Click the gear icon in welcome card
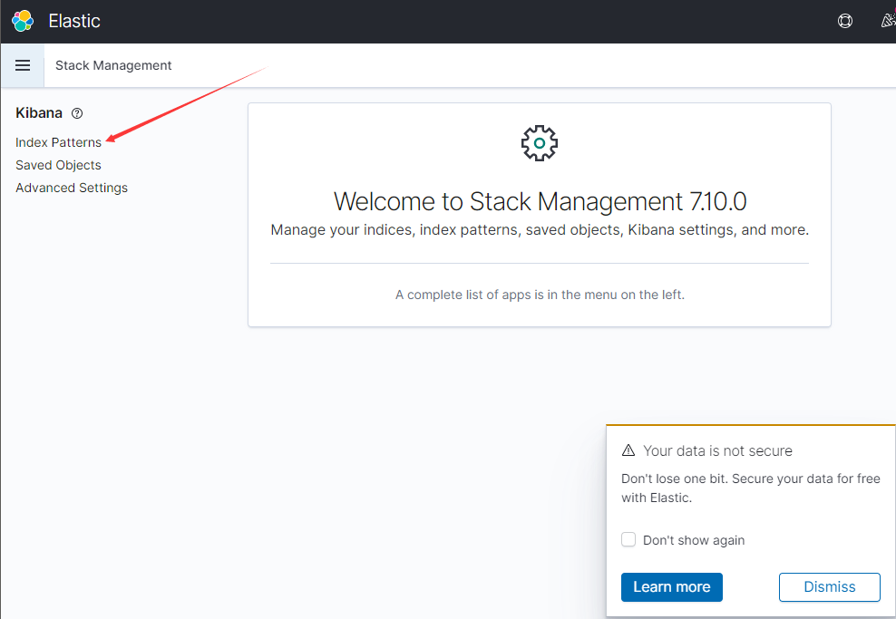Viewport: 896px width, 619px height. click(540, 143)
